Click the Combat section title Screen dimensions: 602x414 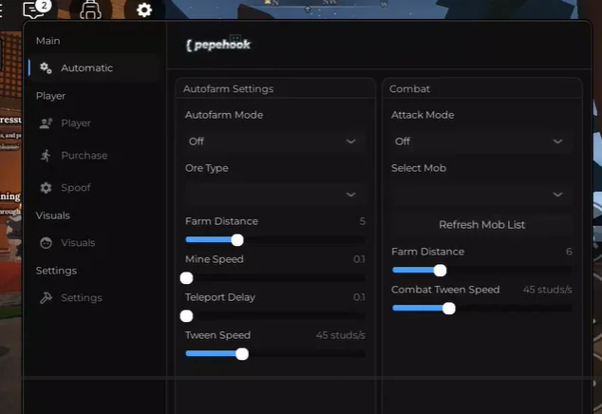[409, 88]
